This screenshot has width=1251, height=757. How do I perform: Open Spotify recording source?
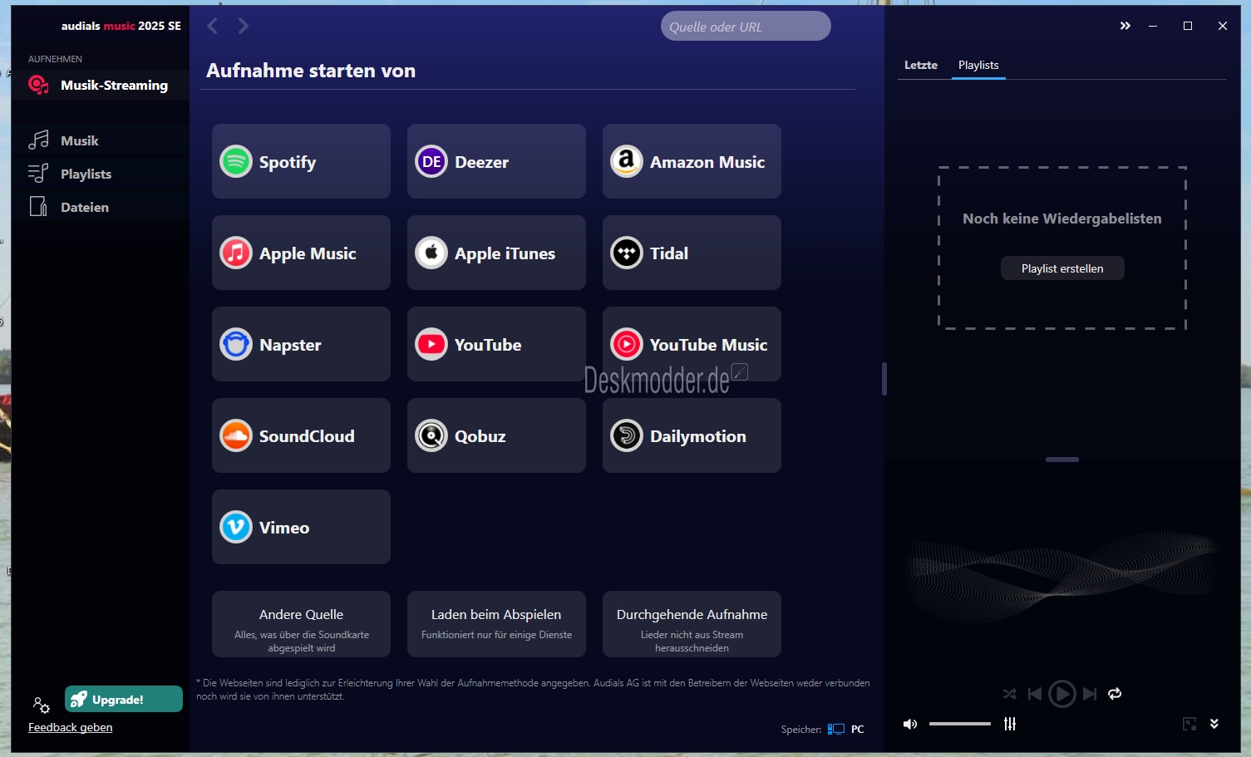coord(301,161)
